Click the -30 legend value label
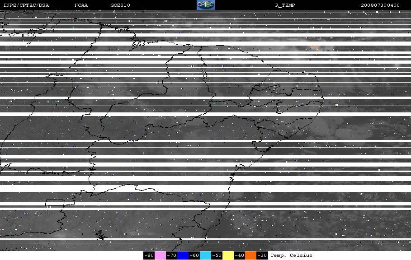The image size is (411, 260). (x=262, y=255)
